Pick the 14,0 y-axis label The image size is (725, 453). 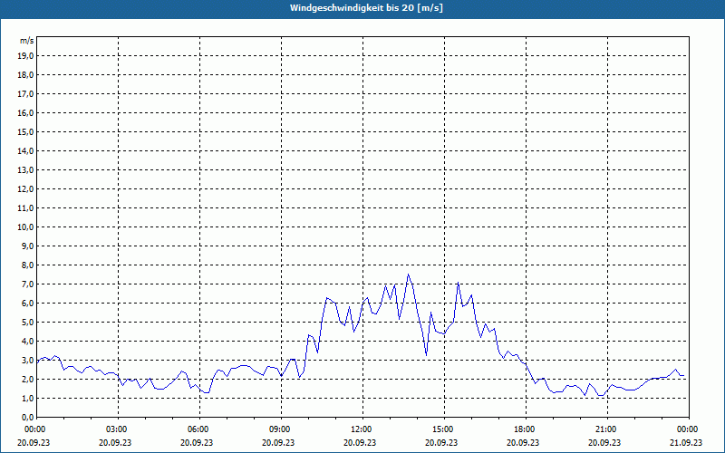(x=26, y=150)
